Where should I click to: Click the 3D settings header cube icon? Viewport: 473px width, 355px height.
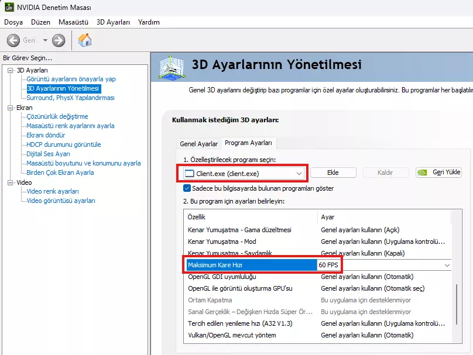click(172, 67)
